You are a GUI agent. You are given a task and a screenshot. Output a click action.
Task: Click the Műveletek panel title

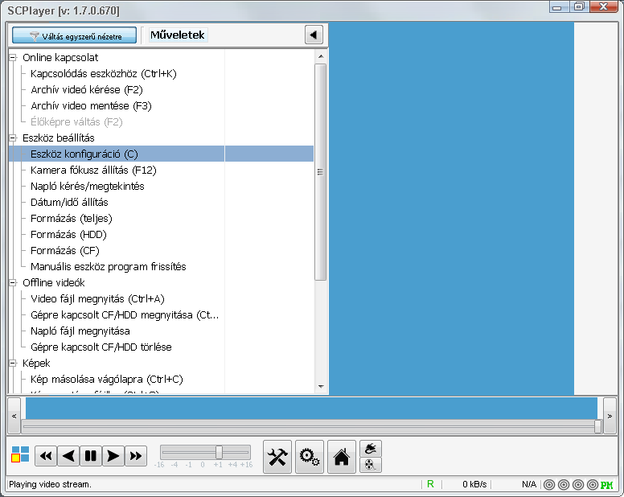tap(178, 35)
